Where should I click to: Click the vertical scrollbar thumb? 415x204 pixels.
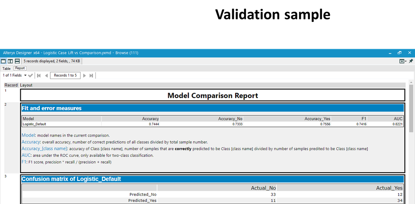coord(411,108)
